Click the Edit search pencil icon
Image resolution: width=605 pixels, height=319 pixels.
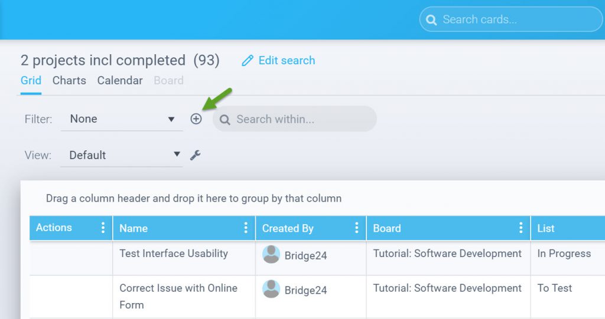[x=248, y=61]
